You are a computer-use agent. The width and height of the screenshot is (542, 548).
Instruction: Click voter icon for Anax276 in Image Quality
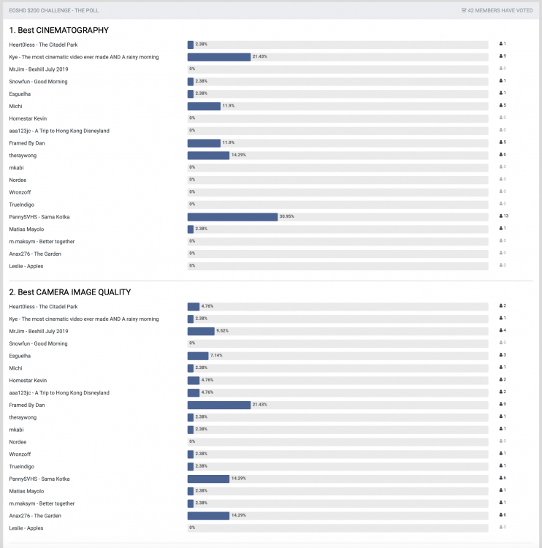click(x=503, y=515)
